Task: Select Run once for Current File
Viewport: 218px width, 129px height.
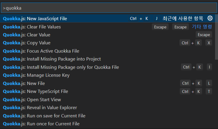Action: pyautogui.click(x=107, y=124)
